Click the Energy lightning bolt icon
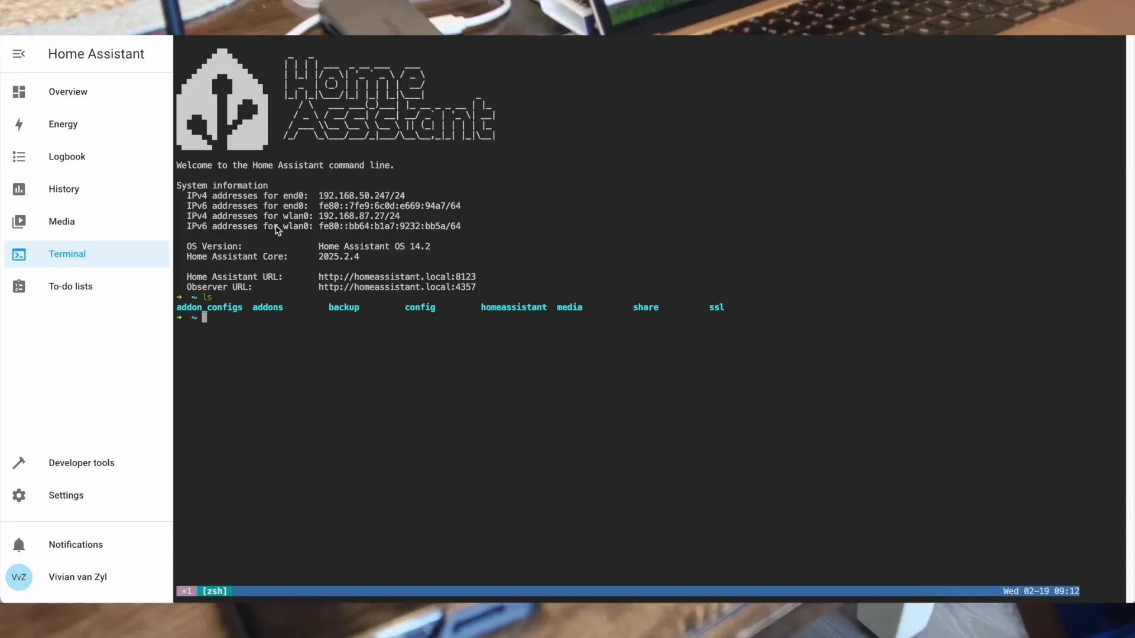The height and width of the screenshot is (638, 1135). point(19,124)
